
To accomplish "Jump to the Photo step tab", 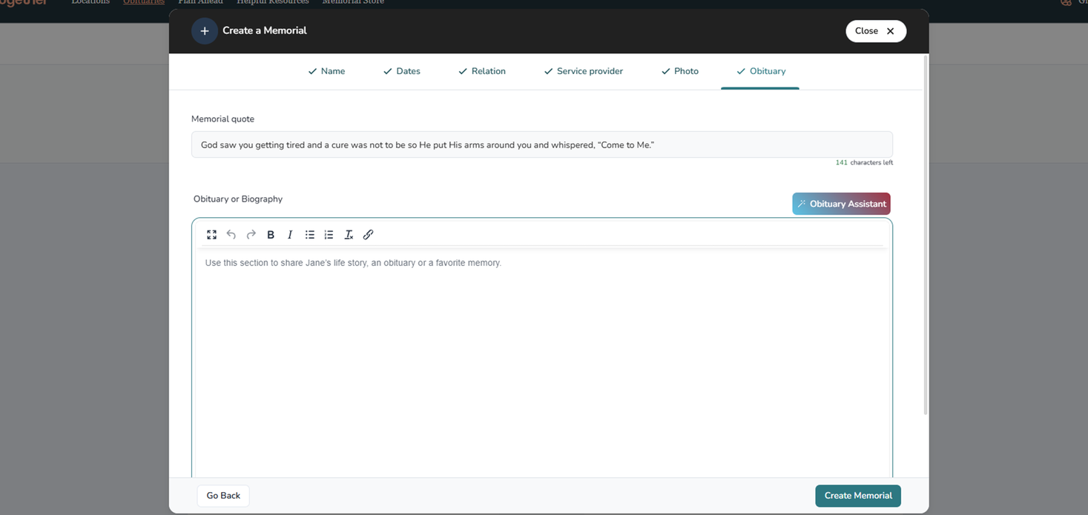I will pos(679,71).
